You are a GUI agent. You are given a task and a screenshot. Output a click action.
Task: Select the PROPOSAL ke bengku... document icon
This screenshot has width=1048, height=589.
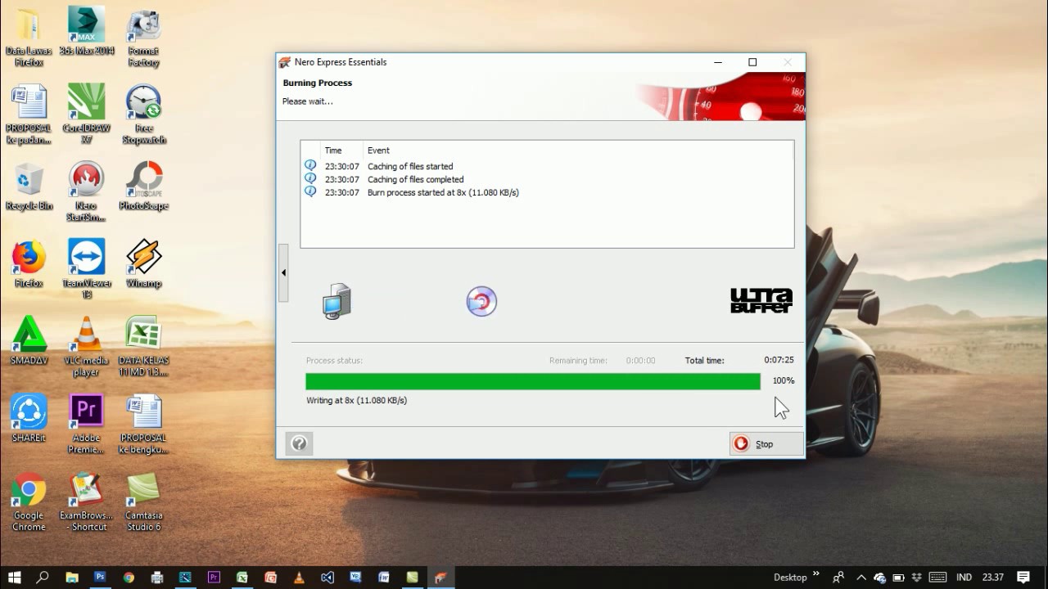coord(143,424)
